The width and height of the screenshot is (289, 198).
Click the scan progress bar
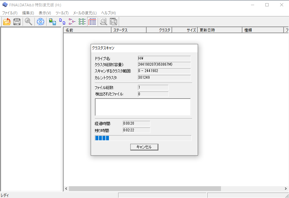[143, 138]
